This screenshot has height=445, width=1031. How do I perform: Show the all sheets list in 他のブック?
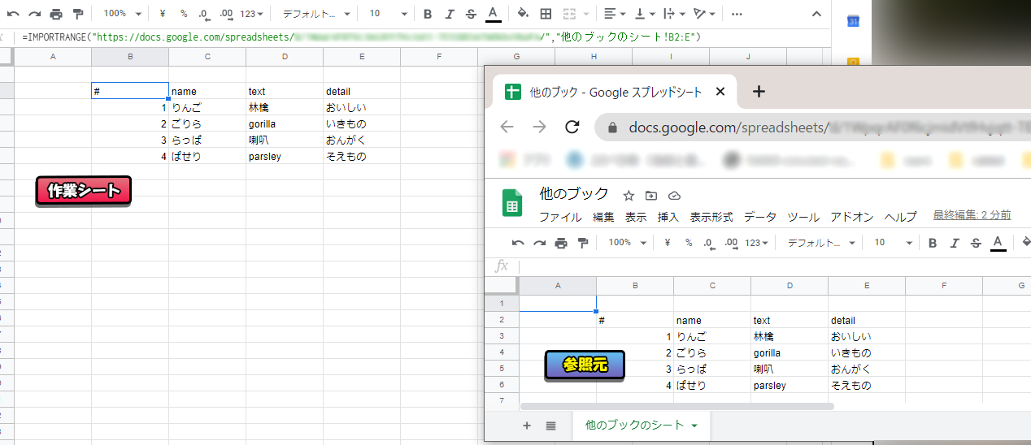tap(550, 426)
